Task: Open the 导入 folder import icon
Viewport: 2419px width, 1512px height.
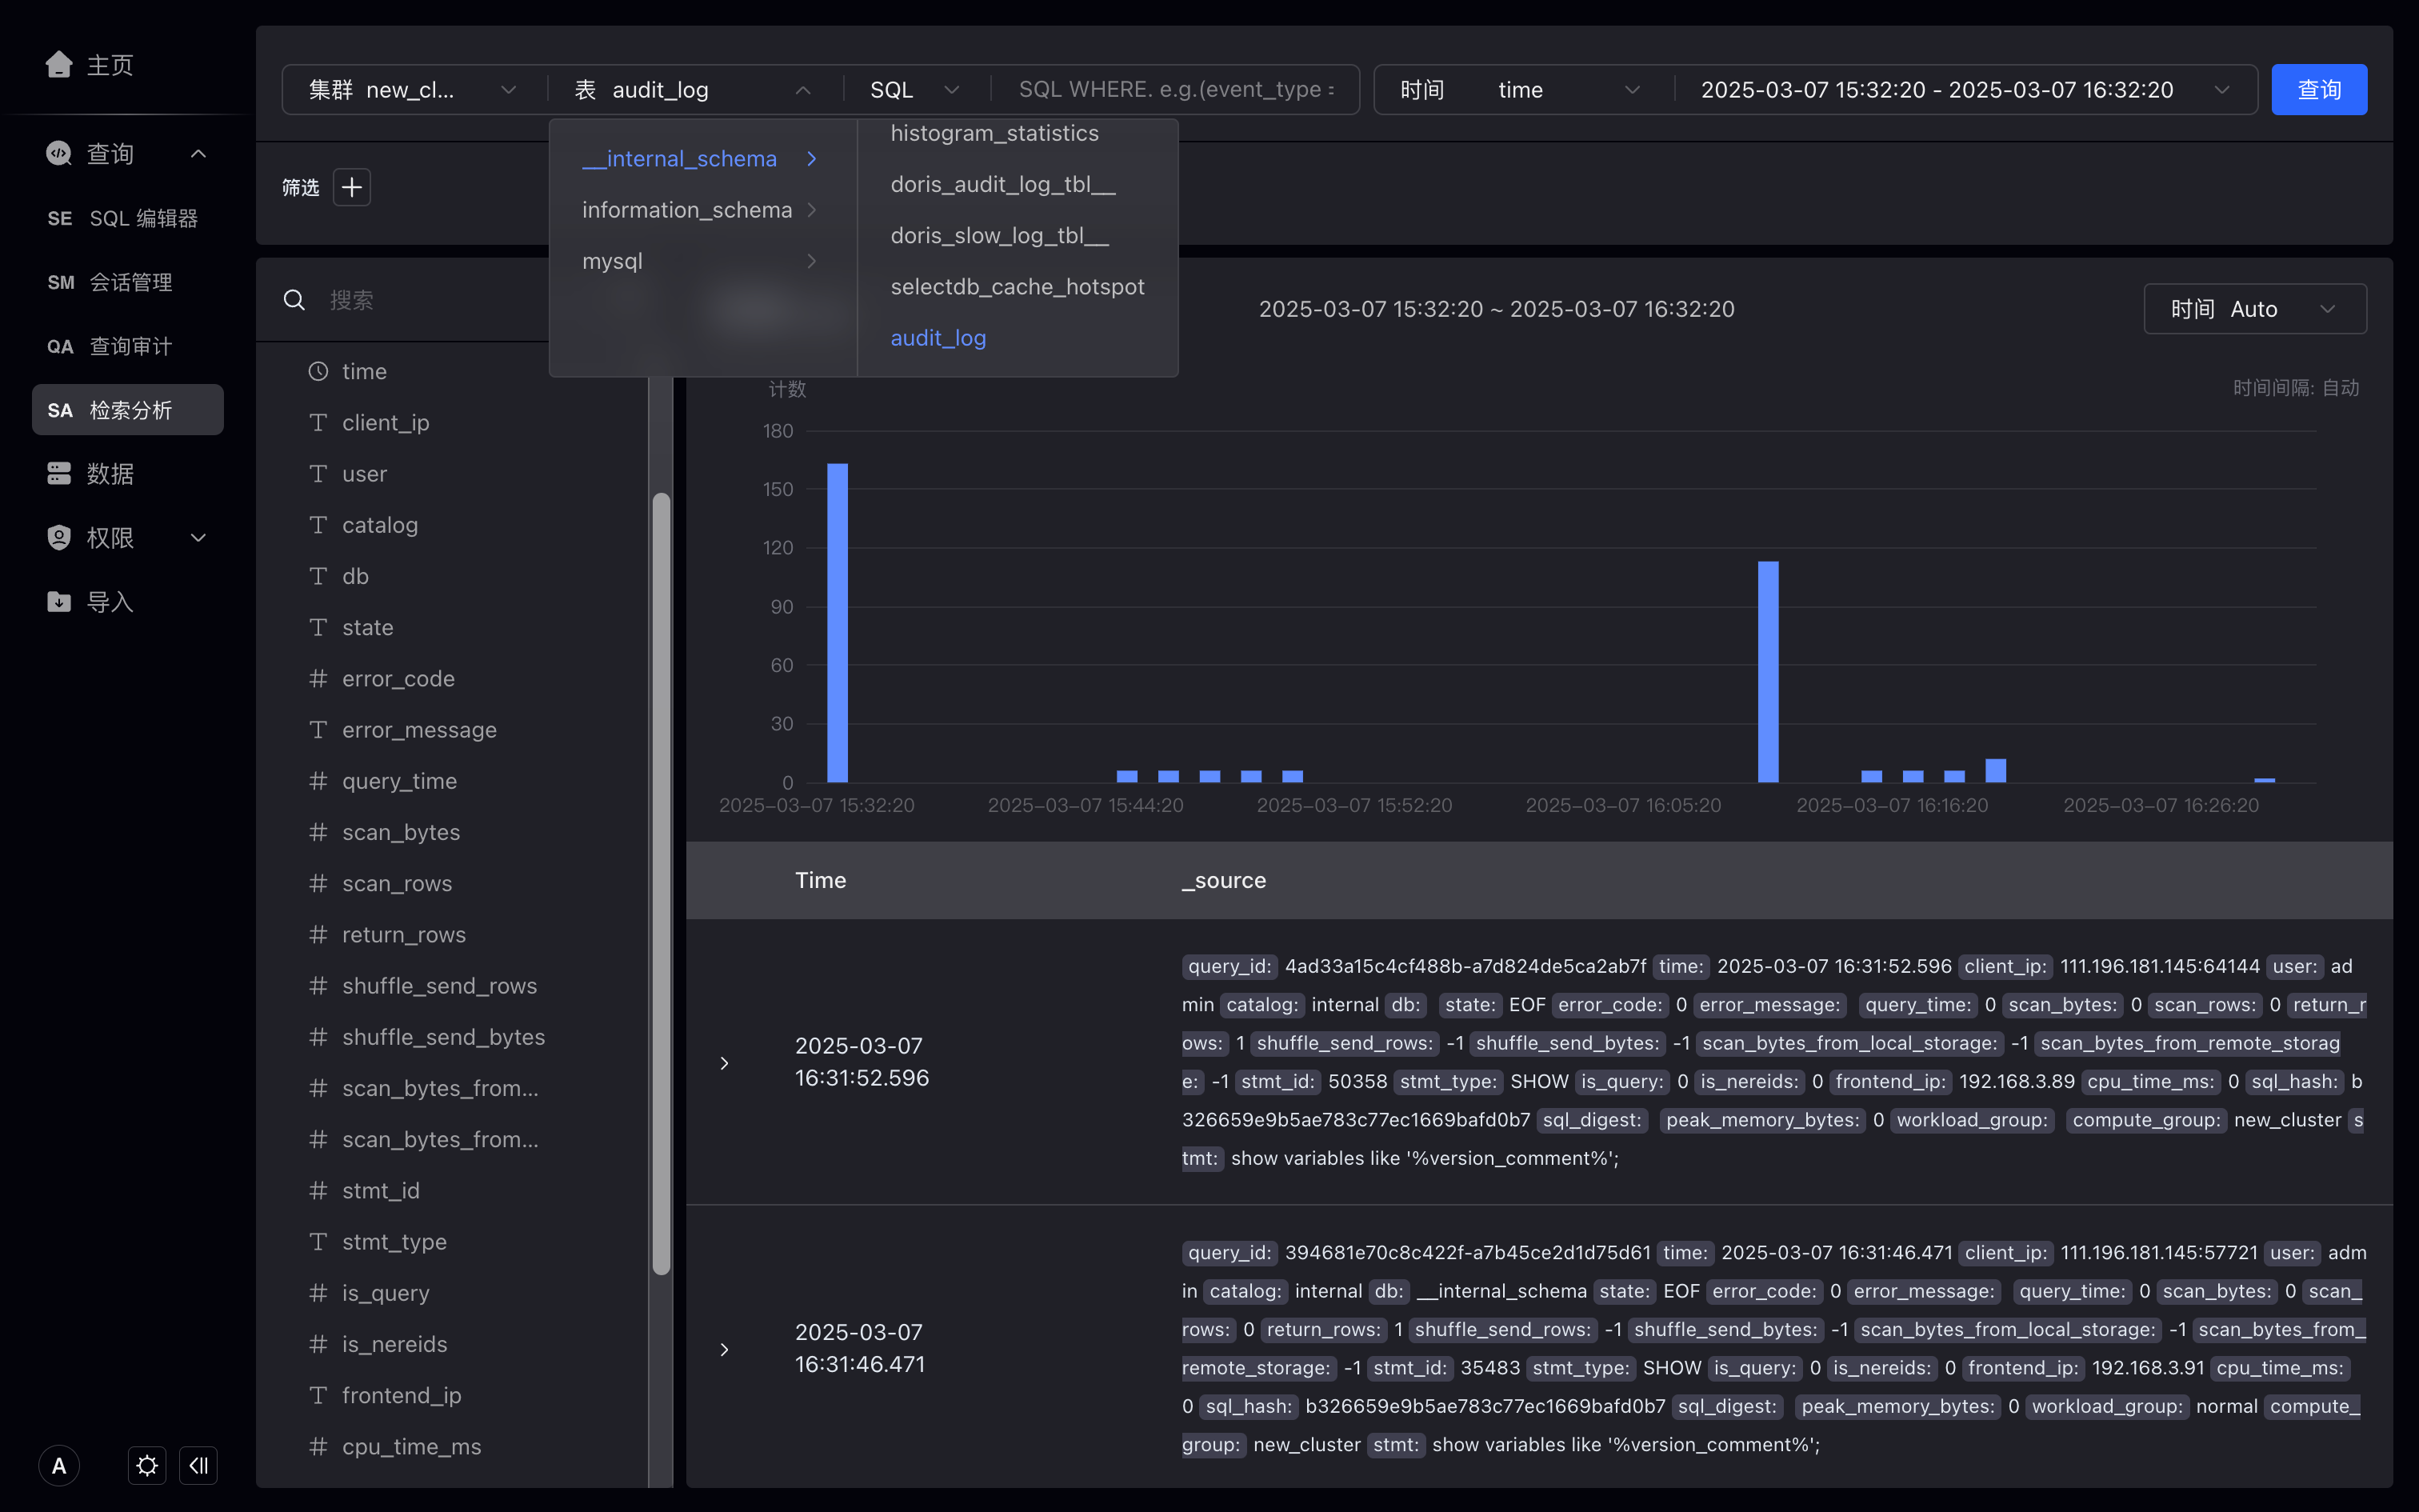Action: coord(59,601)
